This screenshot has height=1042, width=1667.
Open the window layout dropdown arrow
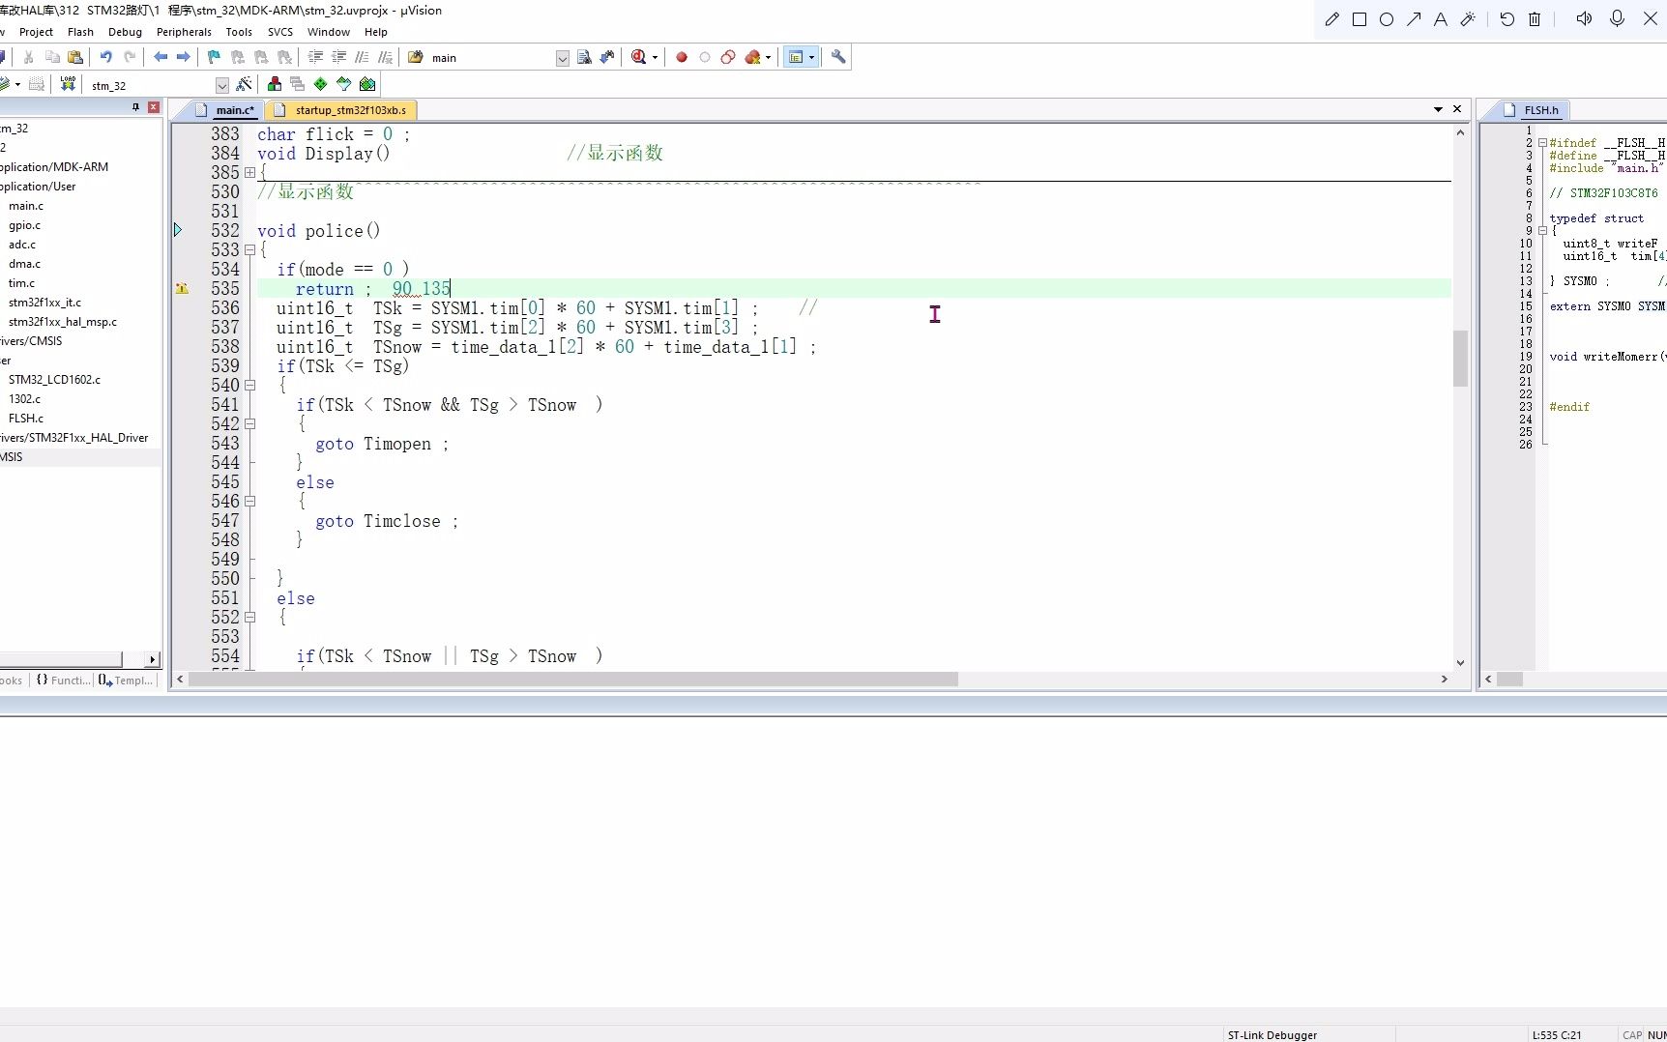click(x=811, y=58)
